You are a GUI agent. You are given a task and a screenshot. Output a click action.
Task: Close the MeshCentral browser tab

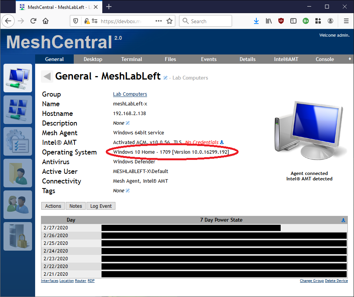pos(96,7)
